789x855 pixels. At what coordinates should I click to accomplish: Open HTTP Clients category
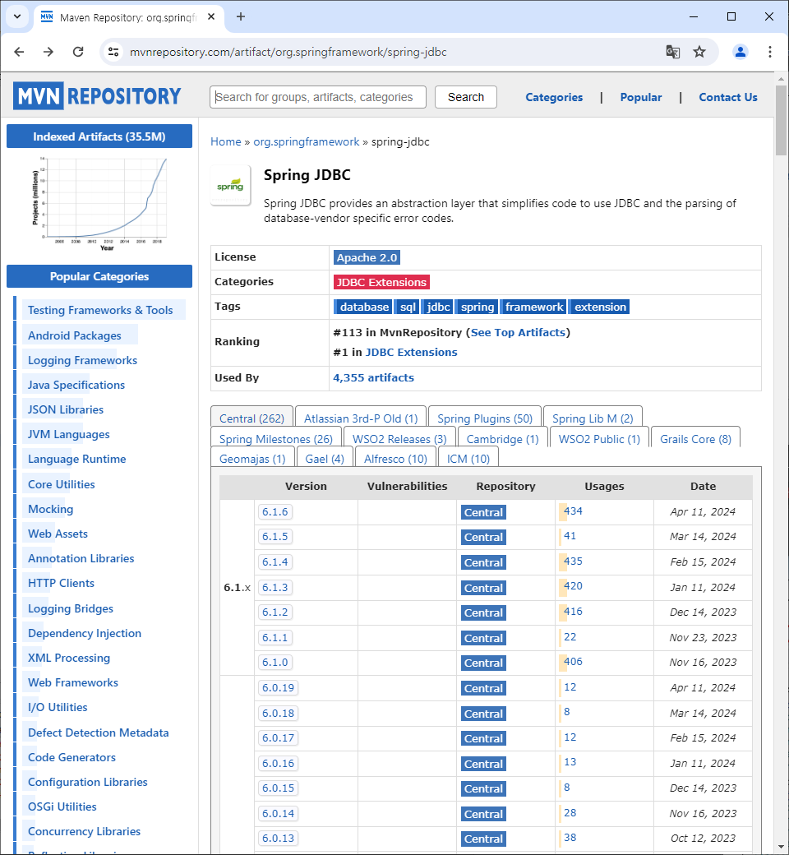(61, 584)
